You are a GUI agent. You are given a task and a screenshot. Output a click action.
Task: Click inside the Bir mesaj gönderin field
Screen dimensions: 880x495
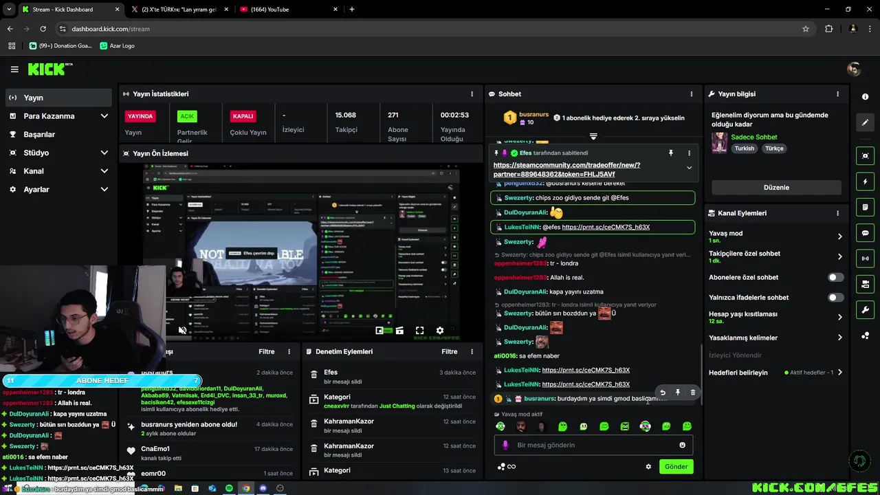coord(593,445)
